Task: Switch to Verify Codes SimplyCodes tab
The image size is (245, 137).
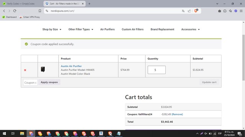Action: [x=21, y=3]
